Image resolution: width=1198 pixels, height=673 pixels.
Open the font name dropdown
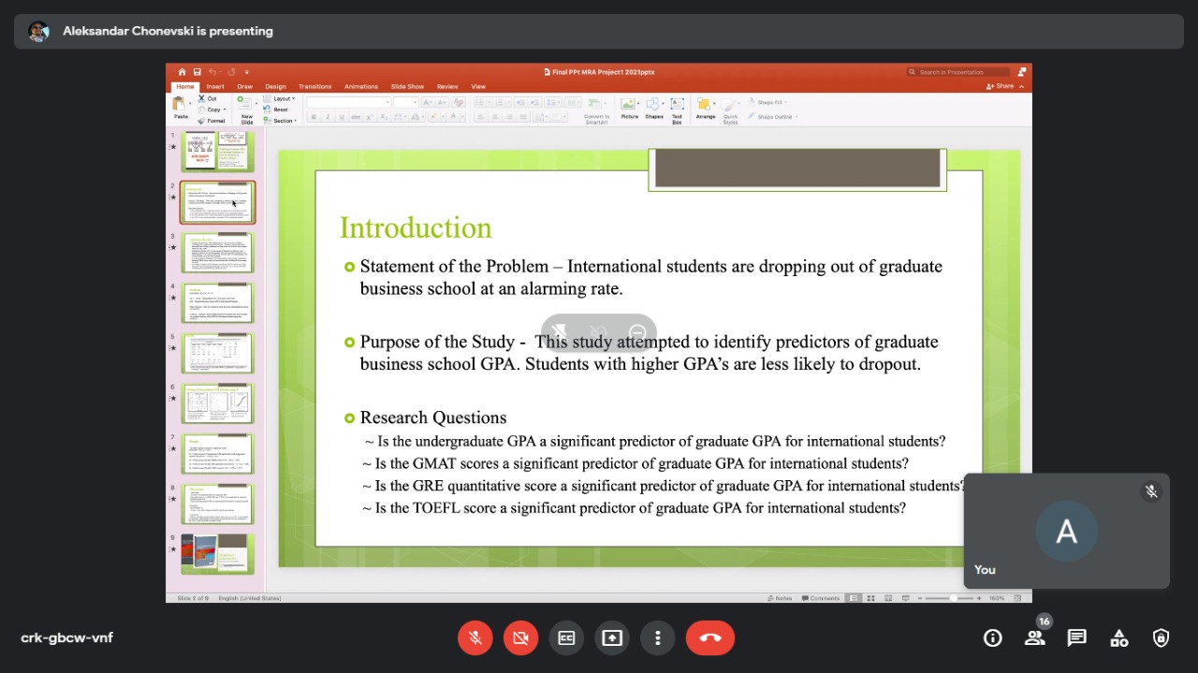[387, 102]
